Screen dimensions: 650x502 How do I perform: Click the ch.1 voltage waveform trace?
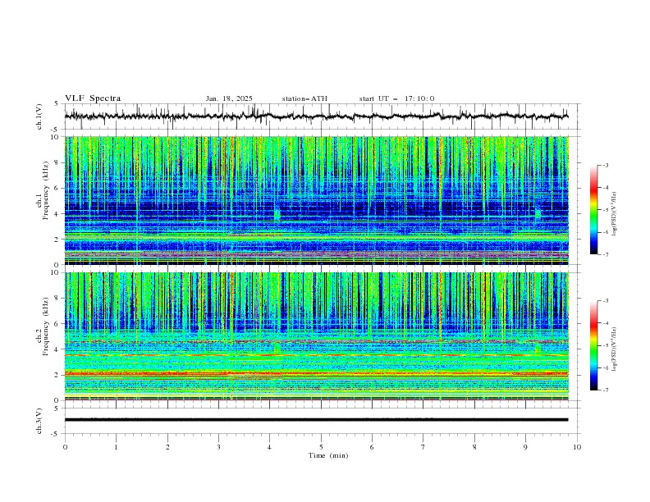(x=316, y=116)
